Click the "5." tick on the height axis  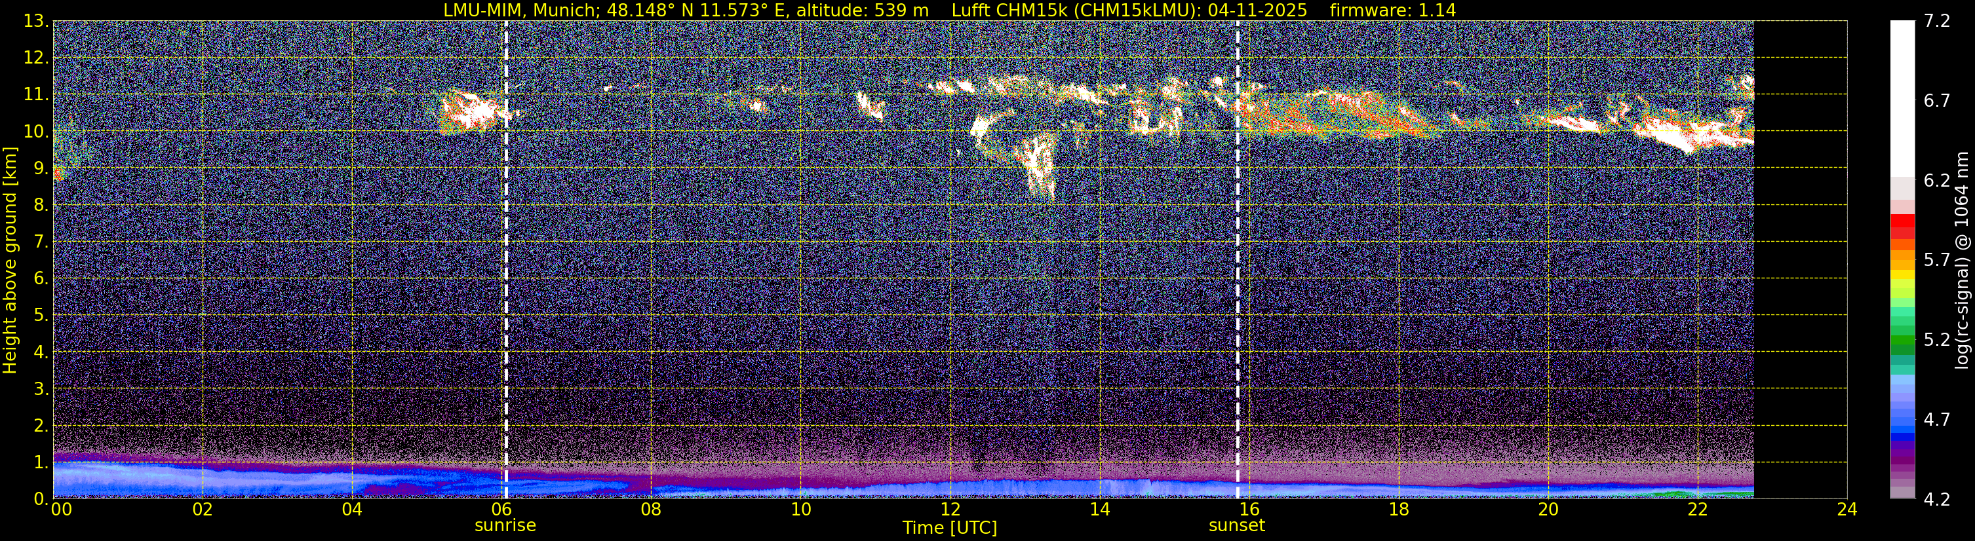[x=40, y=315]
